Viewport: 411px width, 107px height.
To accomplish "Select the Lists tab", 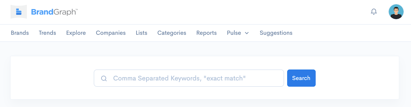I will point(142,33).
